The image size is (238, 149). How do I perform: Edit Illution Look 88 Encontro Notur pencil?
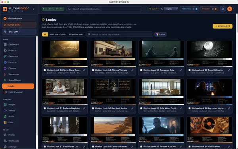(x=229, y=108)
